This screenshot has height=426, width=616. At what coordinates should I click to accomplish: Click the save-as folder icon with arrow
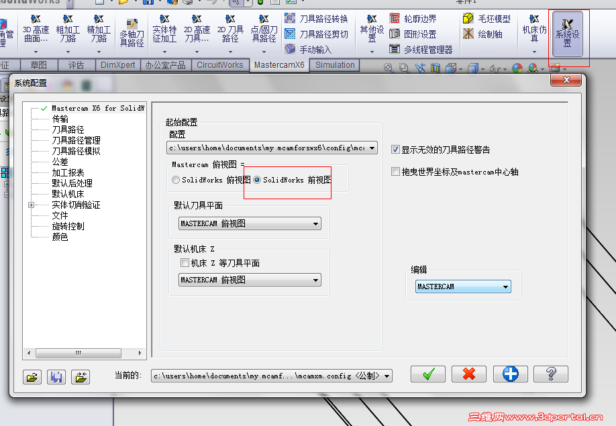click(x=81, y=377)
